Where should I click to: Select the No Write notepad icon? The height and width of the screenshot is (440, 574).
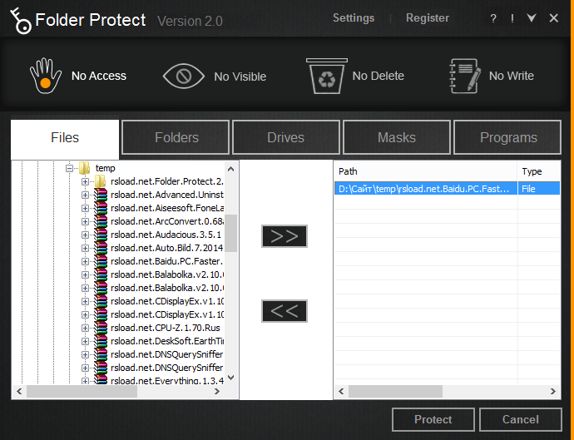pyautogui.click(x=465, y=76)
